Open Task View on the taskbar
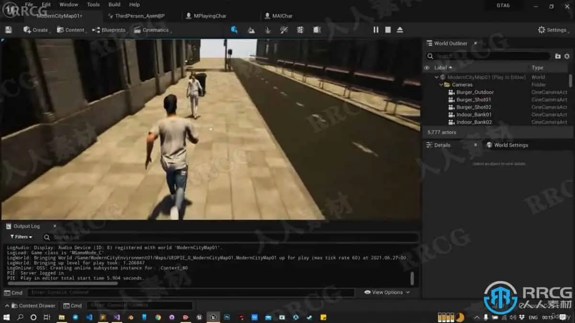The width and height of the screenshot is (575, 323). pos(46,317)
